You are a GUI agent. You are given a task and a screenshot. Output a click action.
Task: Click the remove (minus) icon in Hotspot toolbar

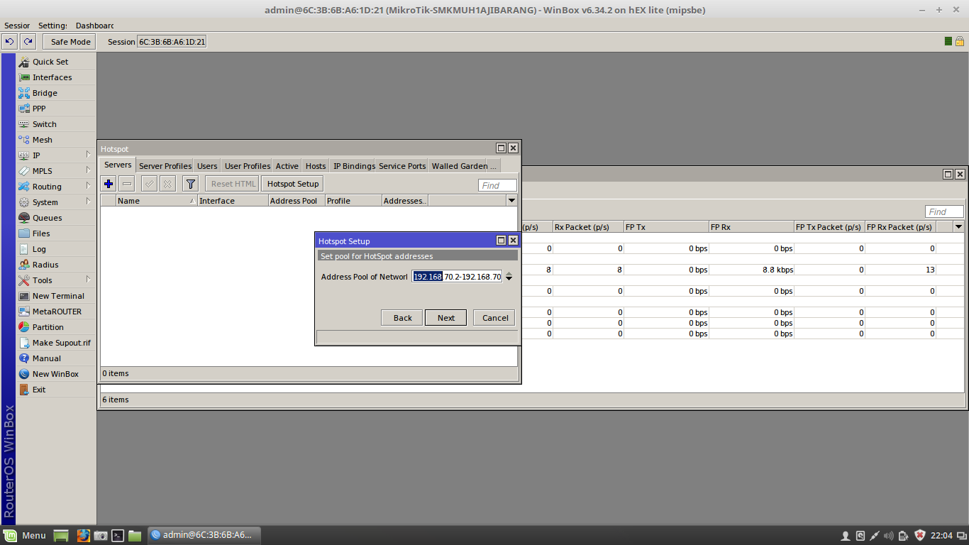[127, 184]
